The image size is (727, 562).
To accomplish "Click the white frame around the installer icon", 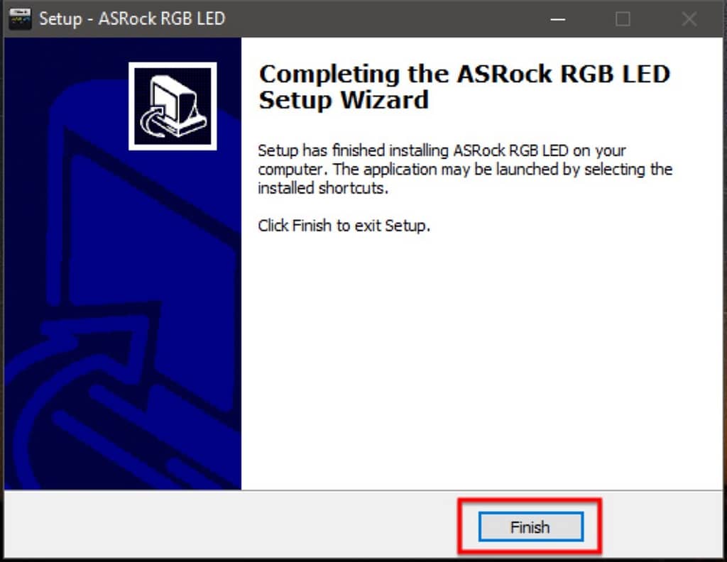I will point(173,65).
